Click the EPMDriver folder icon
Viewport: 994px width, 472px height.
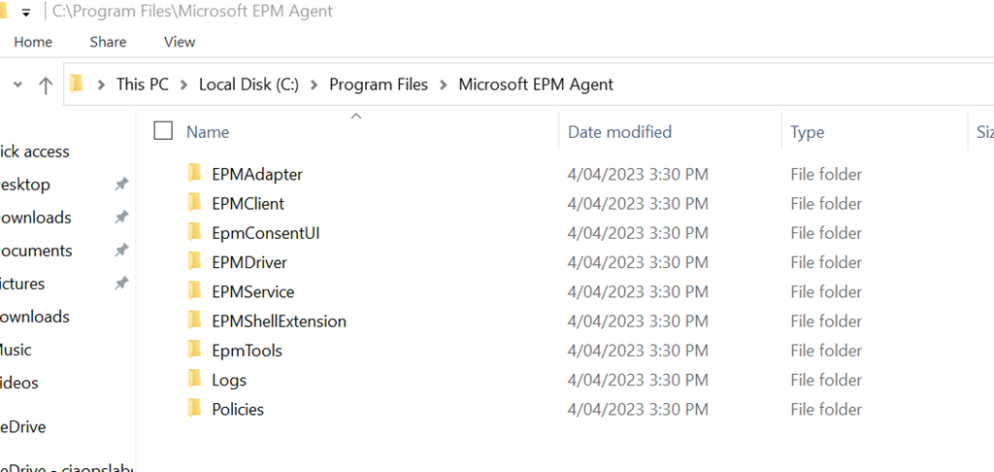point(194,262)
